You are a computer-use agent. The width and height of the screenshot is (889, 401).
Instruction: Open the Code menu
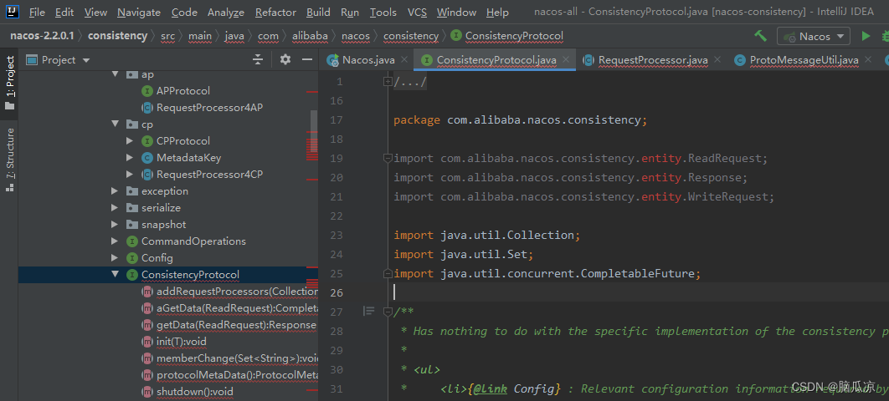(x=184, y=12)
